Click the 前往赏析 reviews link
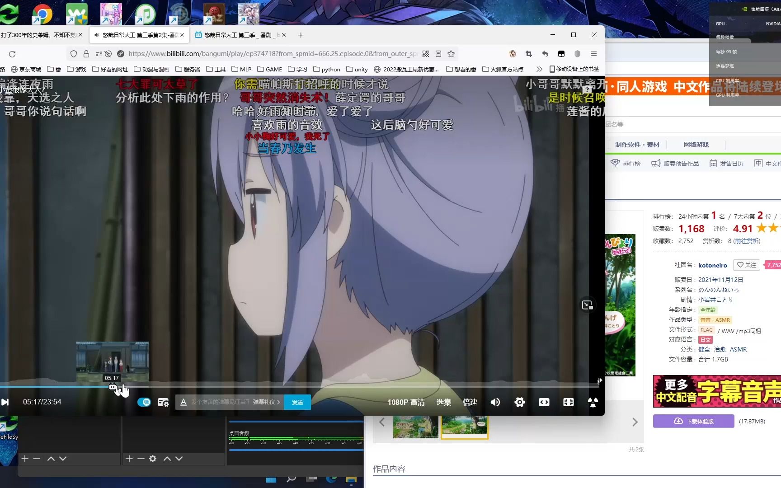 [x=747, y=241]
